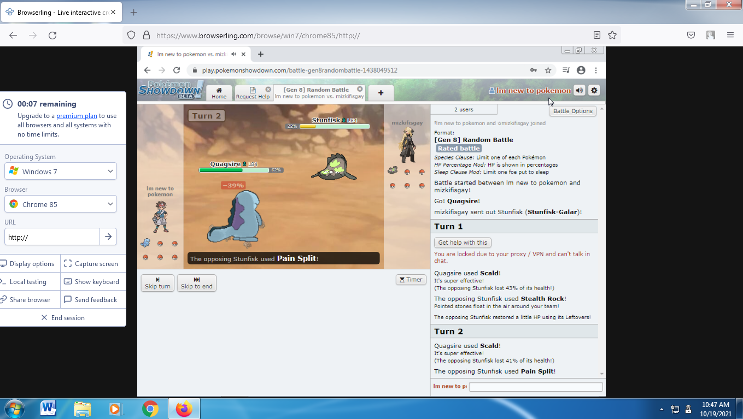Follow the premium plan link
743x419 pixels.
(x=77, y=116)
